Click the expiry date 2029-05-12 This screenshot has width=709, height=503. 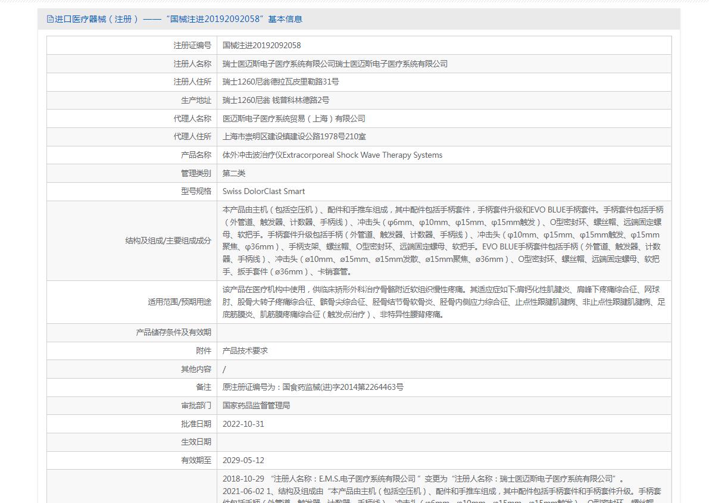coord(243,460)
